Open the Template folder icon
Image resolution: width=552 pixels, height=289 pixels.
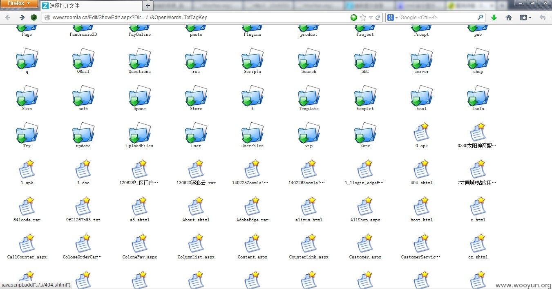coord(309,96)
